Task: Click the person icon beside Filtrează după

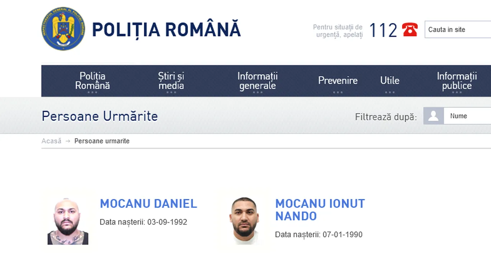Action: [433, 116]
